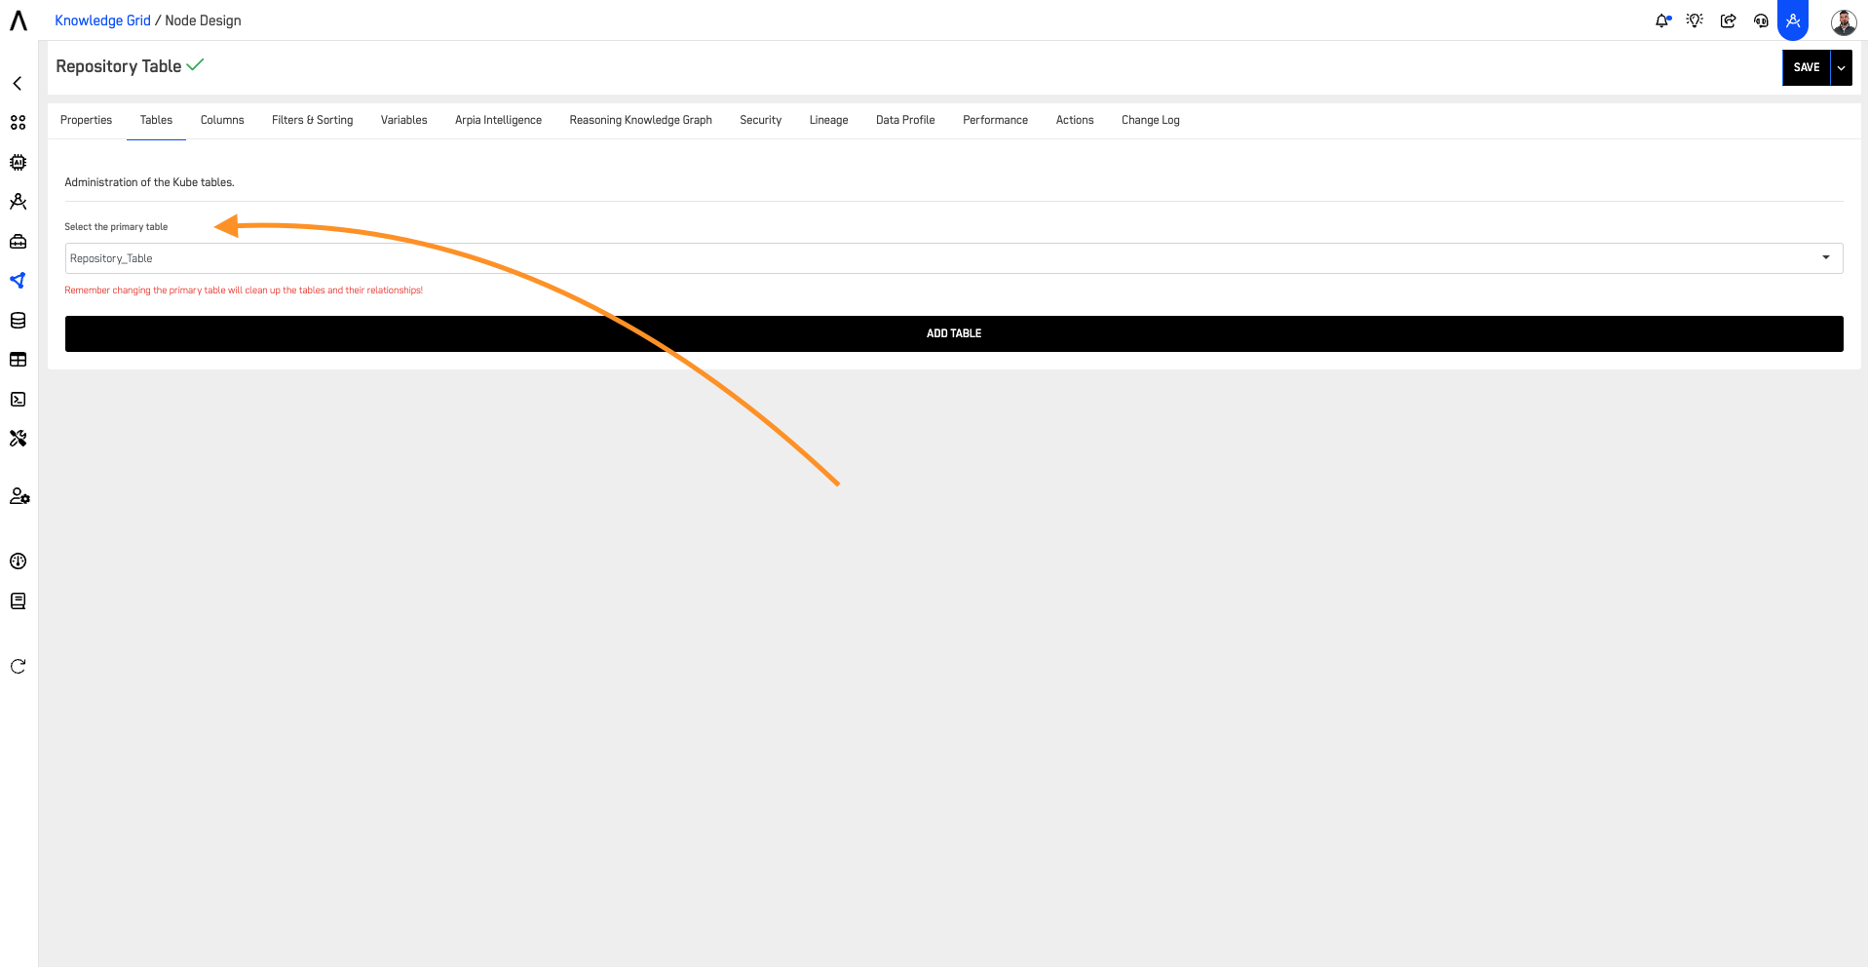
Task: Click the SAVE button
Action: pos(1807,67)
